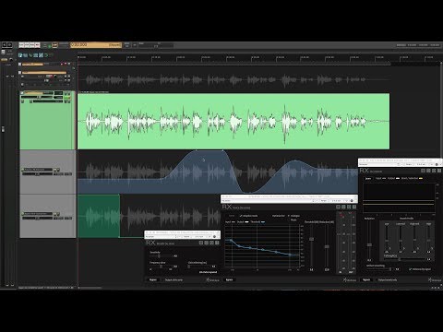Viewport: 443px width, 332px height.
Task: Select the third green tool icon above tracks
Action: [30, 55]
